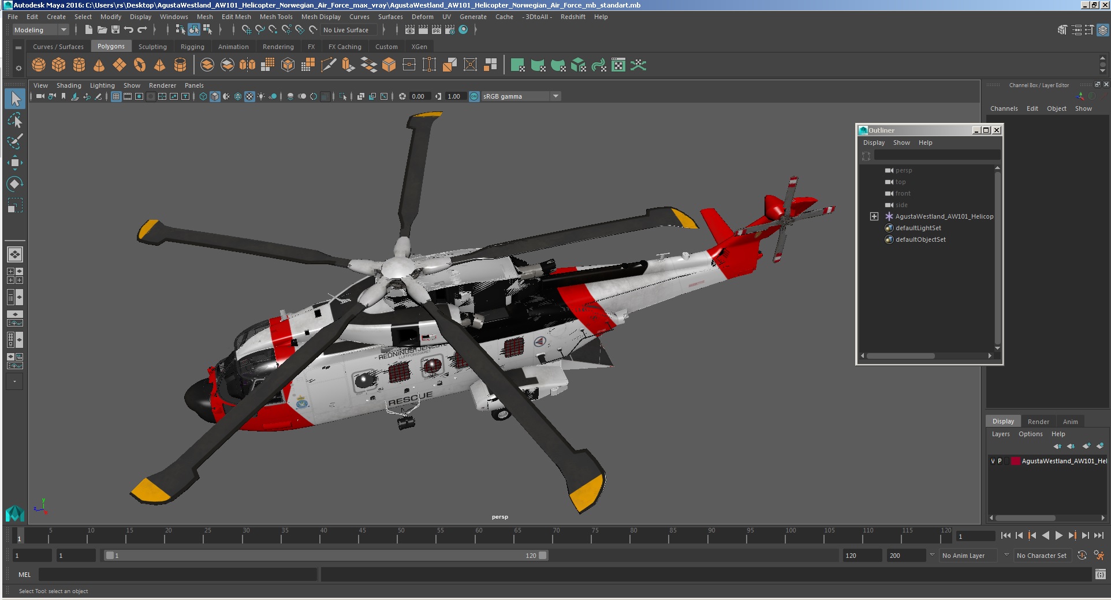Activate the Lasso select tool
1111x600 pixels.
click(15, 120)
